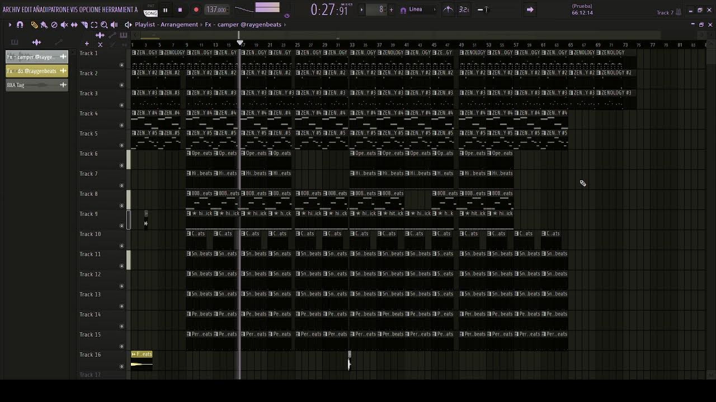This screenshot has width=716, height=402.
Task: Mute Track 1 using its LED
Action: [121, 65]
